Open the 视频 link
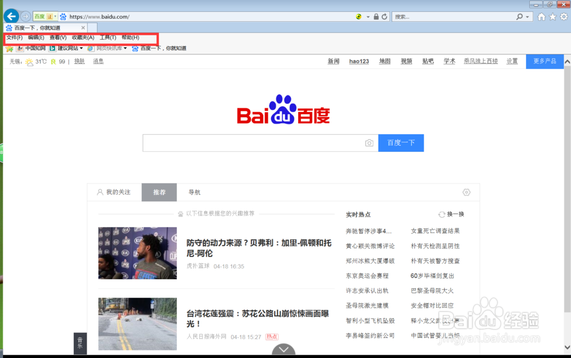Screen dimensions: 571x358 [407, 61]
